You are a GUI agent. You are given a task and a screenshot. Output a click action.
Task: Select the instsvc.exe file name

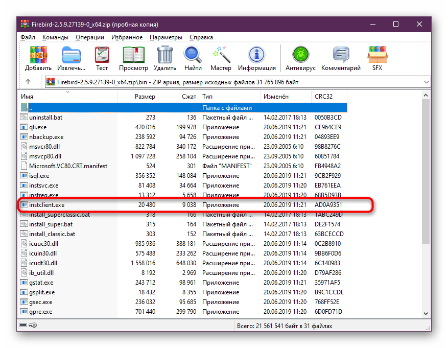tap(44, 185)
